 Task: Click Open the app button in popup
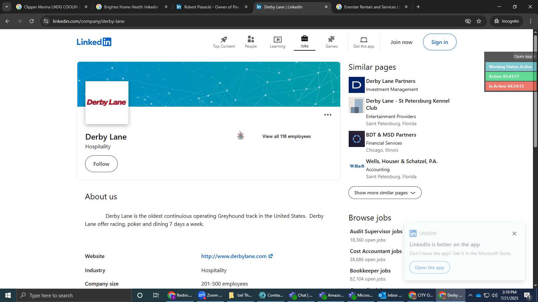429,267
